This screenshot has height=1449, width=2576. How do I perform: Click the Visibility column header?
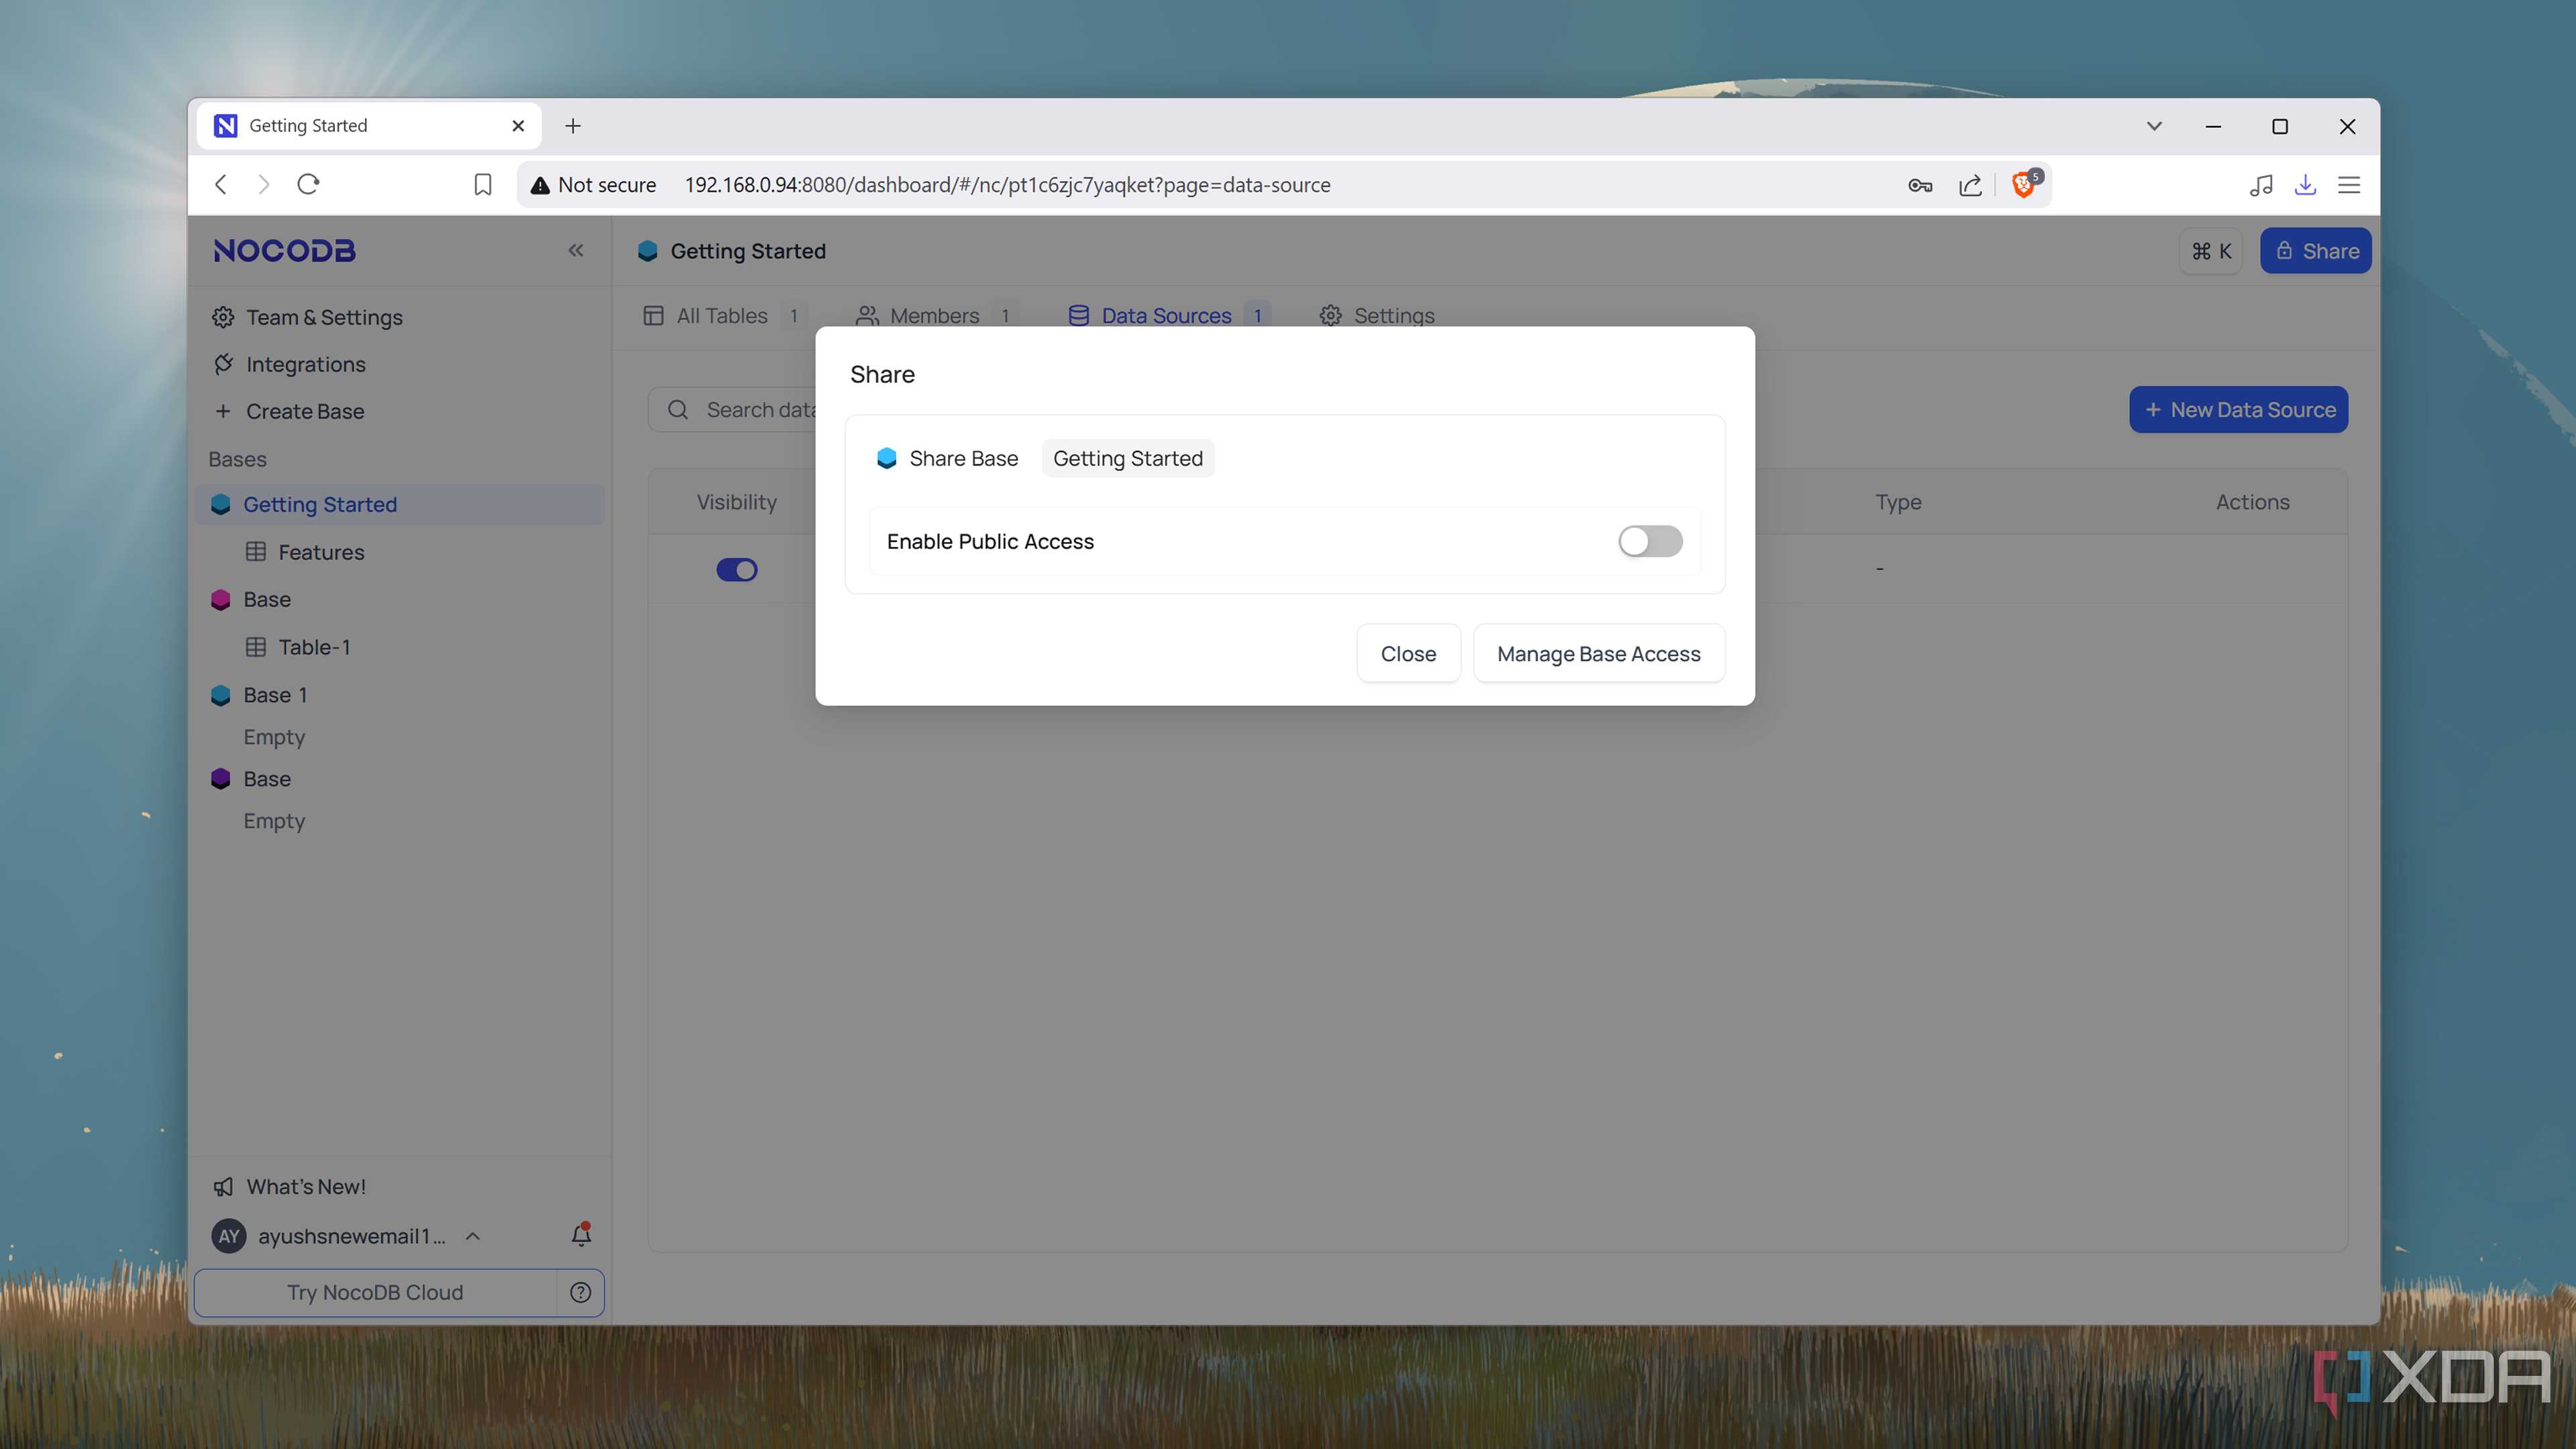[737, 502]
